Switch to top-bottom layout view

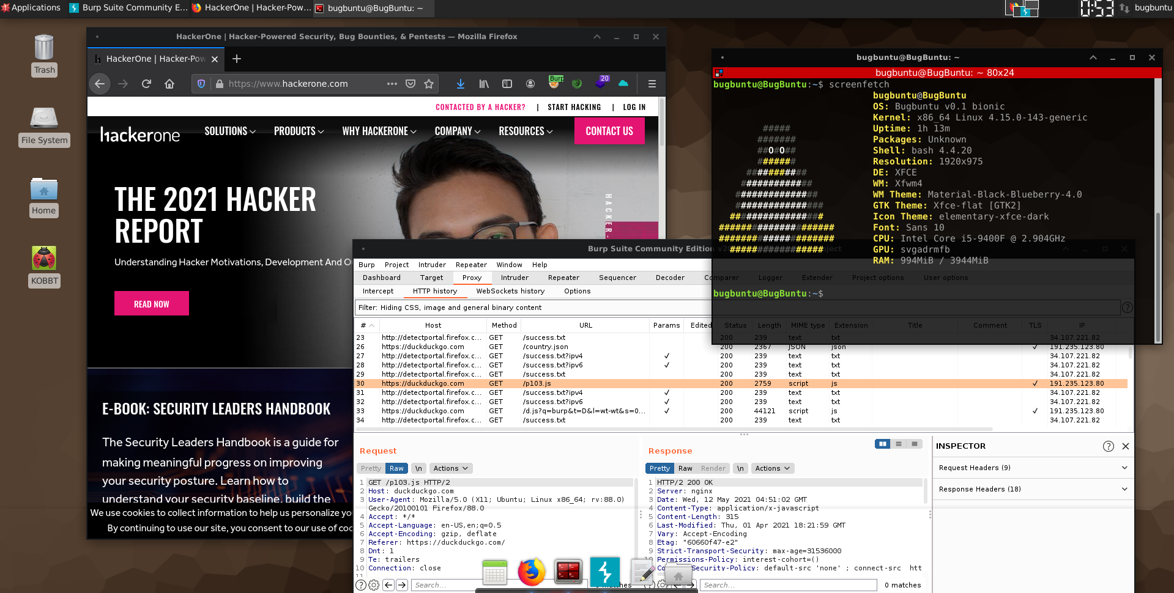point(899,444)
